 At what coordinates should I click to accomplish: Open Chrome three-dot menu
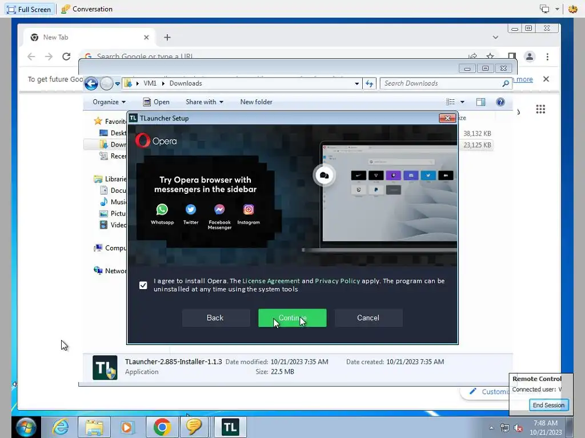[x=547, y=56]
